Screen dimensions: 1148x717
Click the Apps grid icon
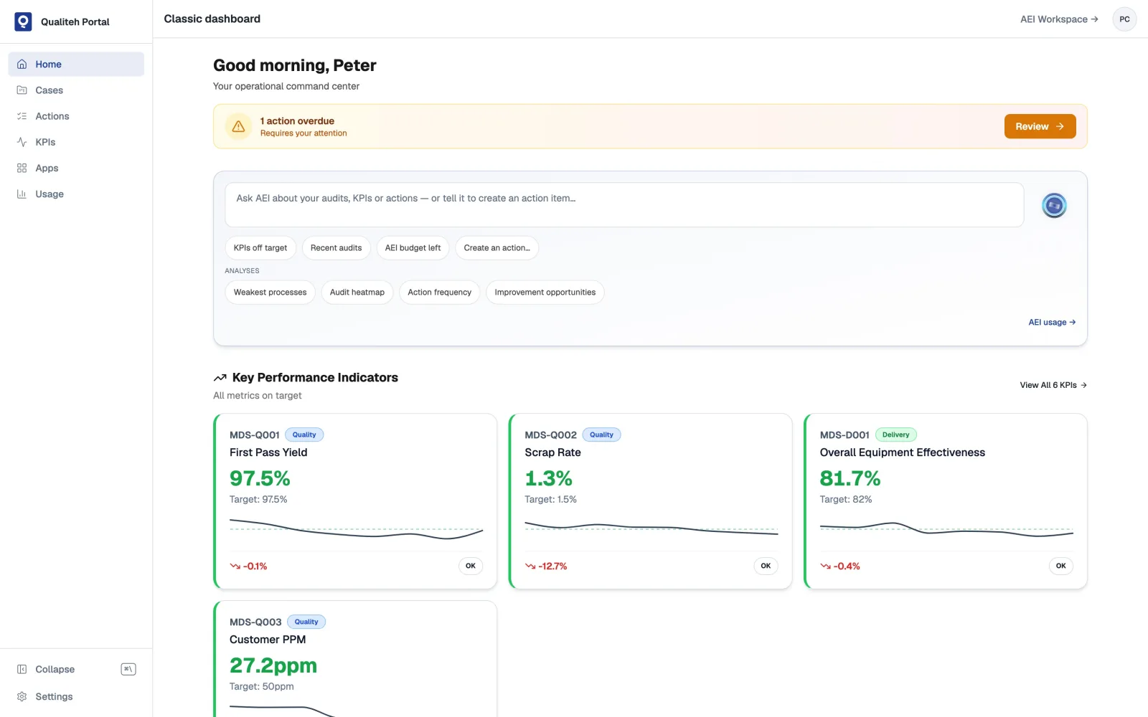coord(22,168)
